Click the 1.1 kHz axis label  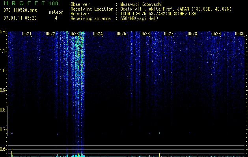[3, 51]
